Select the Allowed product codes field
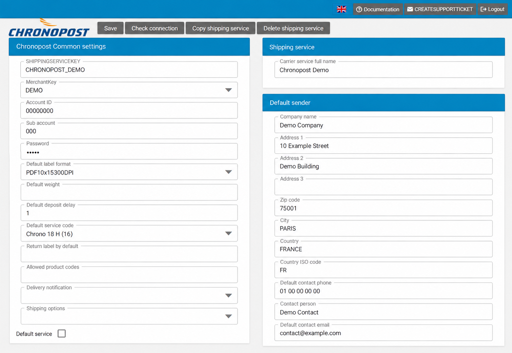512x353 pixels. 129,275
